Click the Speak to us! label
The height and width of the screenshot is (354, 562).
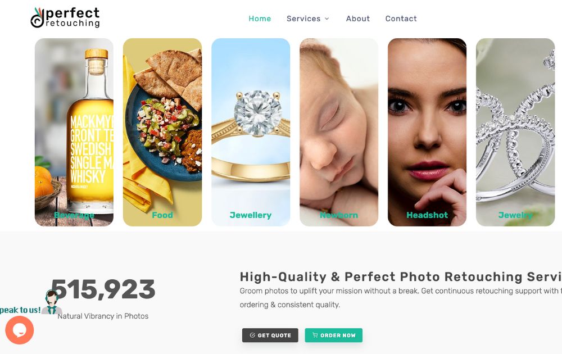(20, 310)
